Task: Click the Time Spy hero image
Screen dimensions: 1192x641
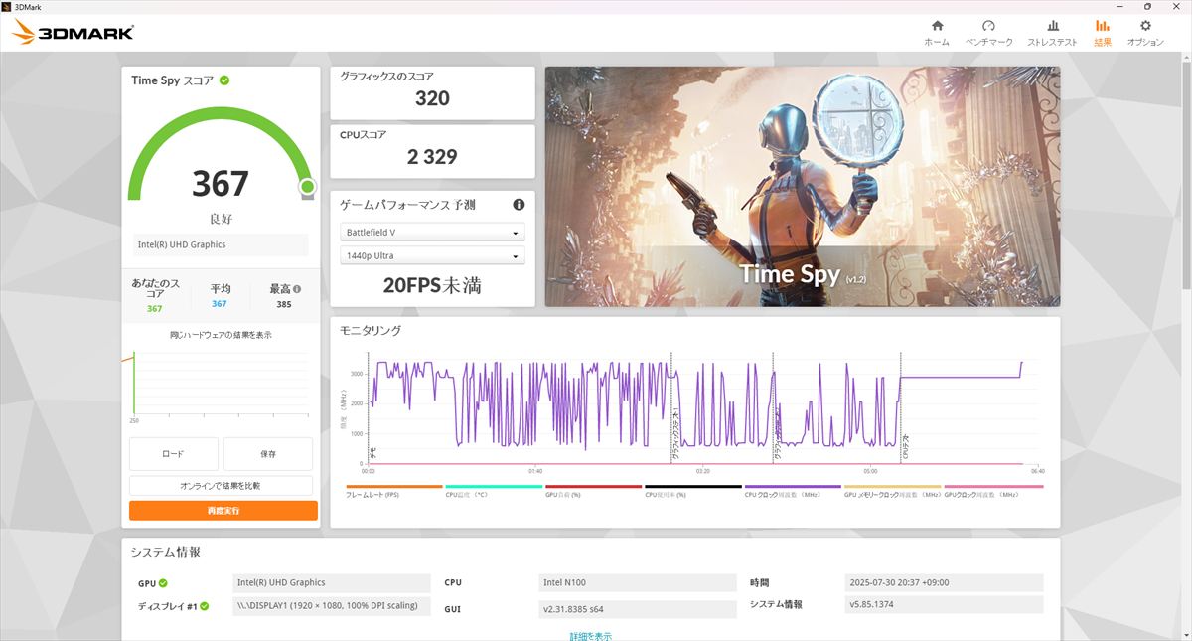Action: tap(802, 187)
